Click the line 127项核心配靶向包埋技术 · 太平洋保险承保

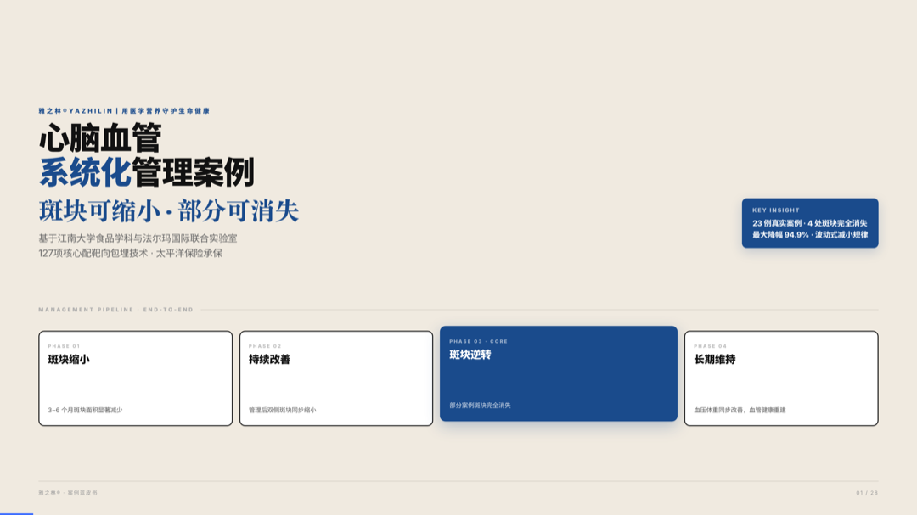coord(131,253)
